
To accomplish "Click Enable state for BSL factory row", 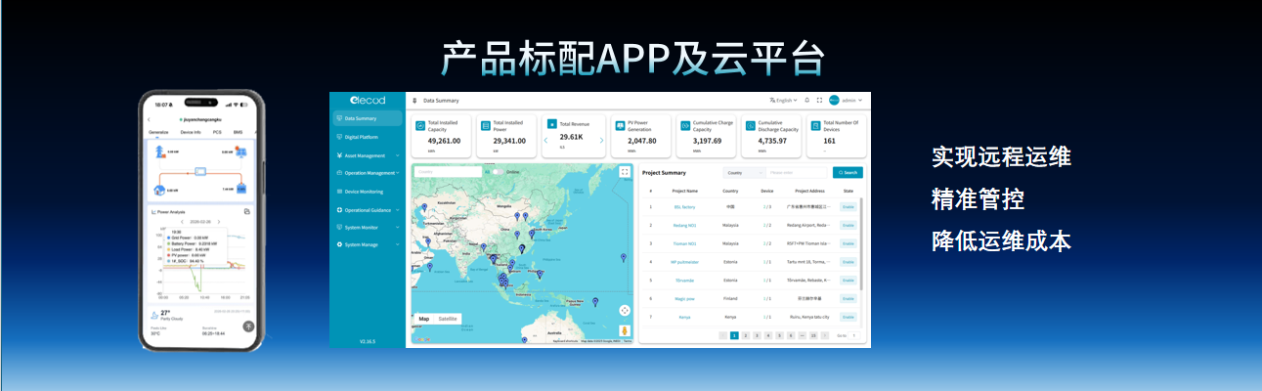I will [x=848, y=206].
